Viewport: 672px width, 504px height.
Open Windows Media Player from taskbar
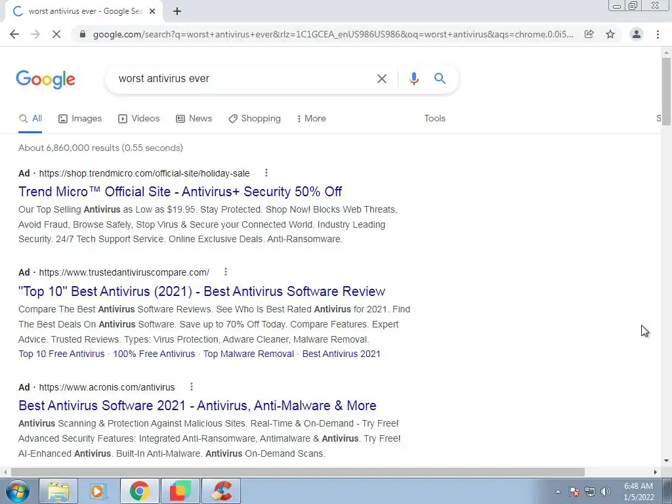[98, 491]
